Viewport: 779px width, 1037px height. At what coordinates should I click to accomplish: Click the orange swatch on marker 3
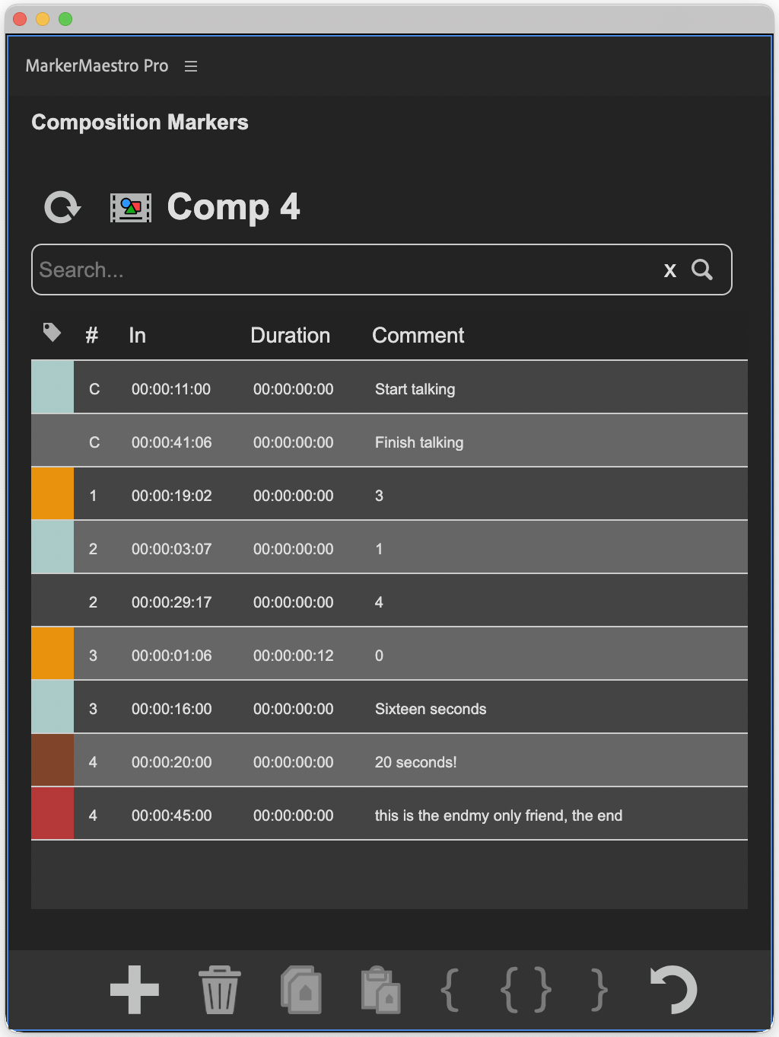click(x=52, y=653)
